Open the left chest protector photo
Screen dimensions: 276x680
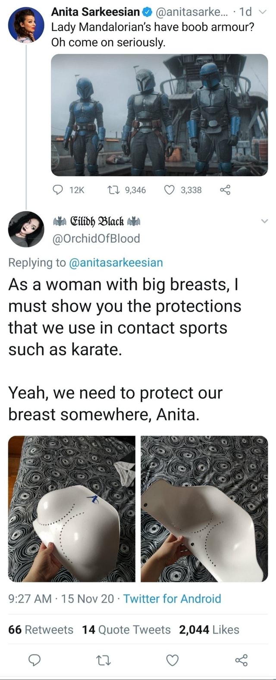point(72,509)
